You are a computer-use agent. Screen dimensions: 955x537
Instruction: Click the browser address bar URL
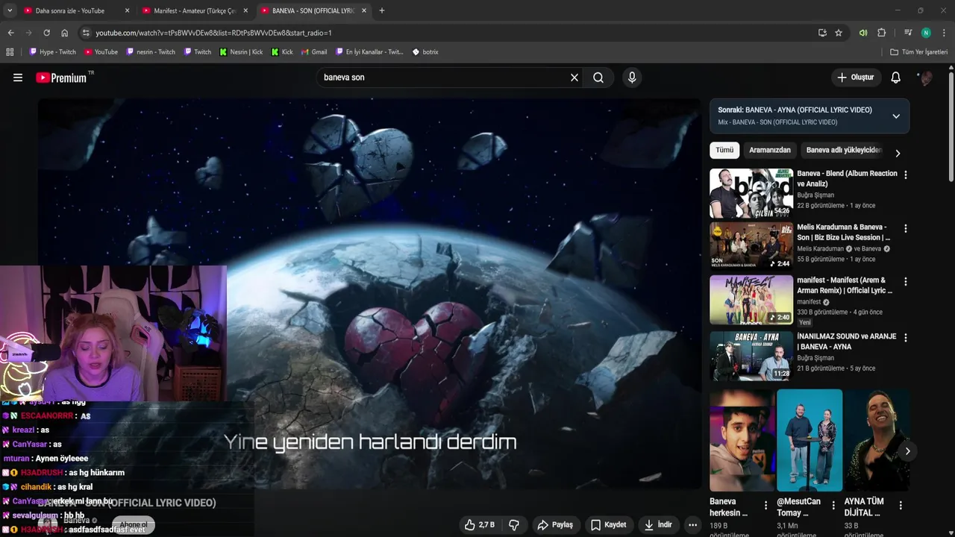coord(213,33)
